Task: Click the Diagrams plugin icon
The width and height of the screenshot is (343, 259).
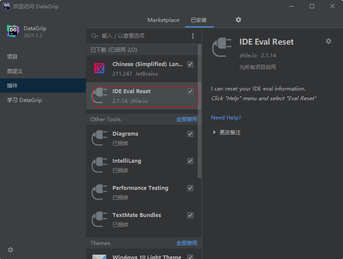Action: (x=100, y=138)
